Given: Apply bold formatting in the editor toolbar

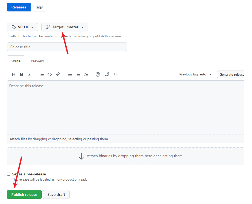Looking at the screenshot, I should pos(22,74).
